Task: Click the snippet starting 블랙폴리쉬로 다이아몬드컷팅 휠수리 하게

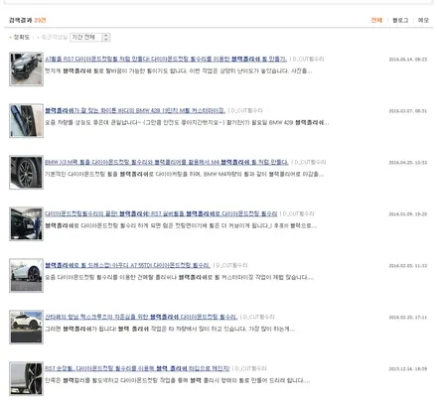Action: [181, 225]
